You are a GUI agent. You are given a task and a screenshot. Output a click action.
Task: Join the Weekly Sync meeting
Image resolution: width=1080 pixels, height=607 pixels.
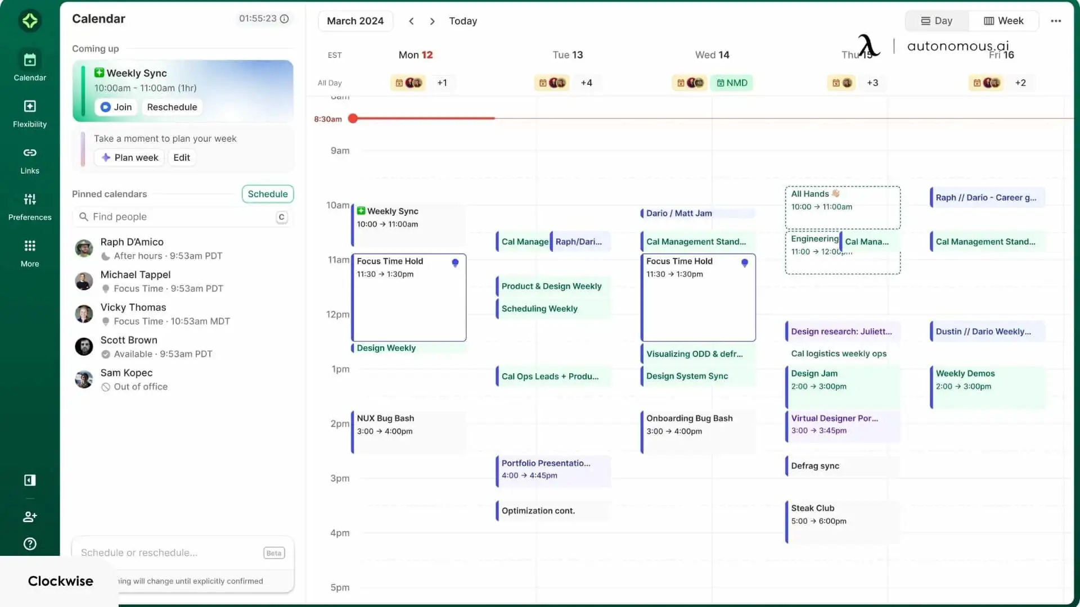[116, 107]
